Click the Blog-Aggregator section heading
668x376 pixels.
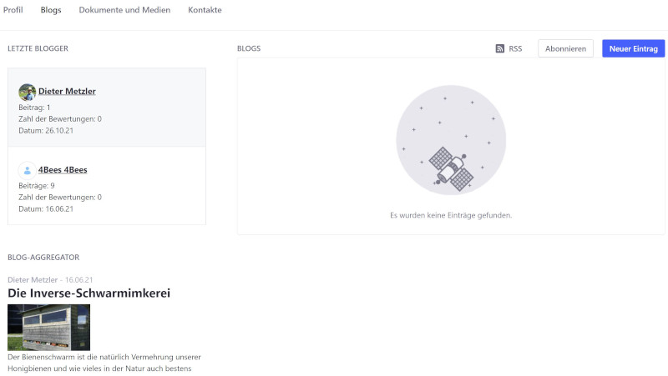click(43, 258)
